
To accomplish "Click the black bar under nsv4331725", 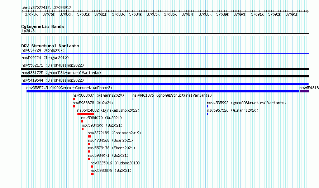I will 165,76.
